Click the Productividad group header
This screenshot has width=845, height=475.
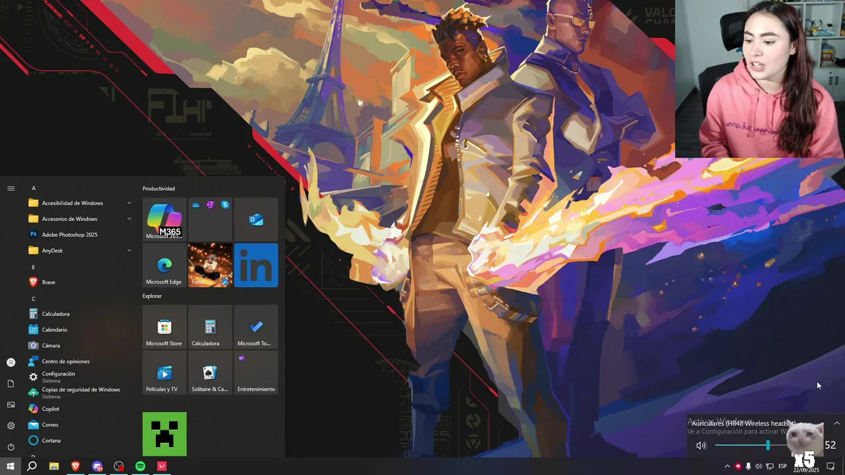coord(158,189)
